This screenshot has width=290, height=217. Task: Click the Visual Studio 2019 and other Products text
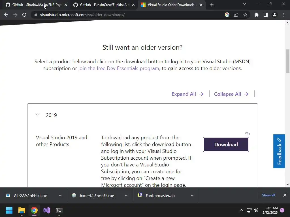(61, 141)
